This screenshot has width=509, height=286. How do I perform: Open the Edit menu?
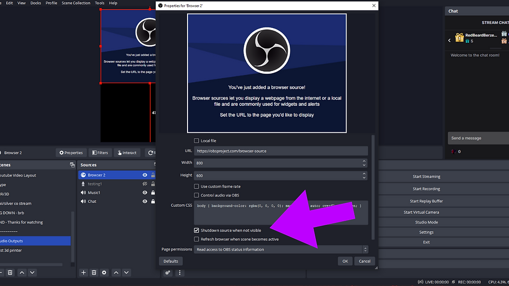click(9, 3)
